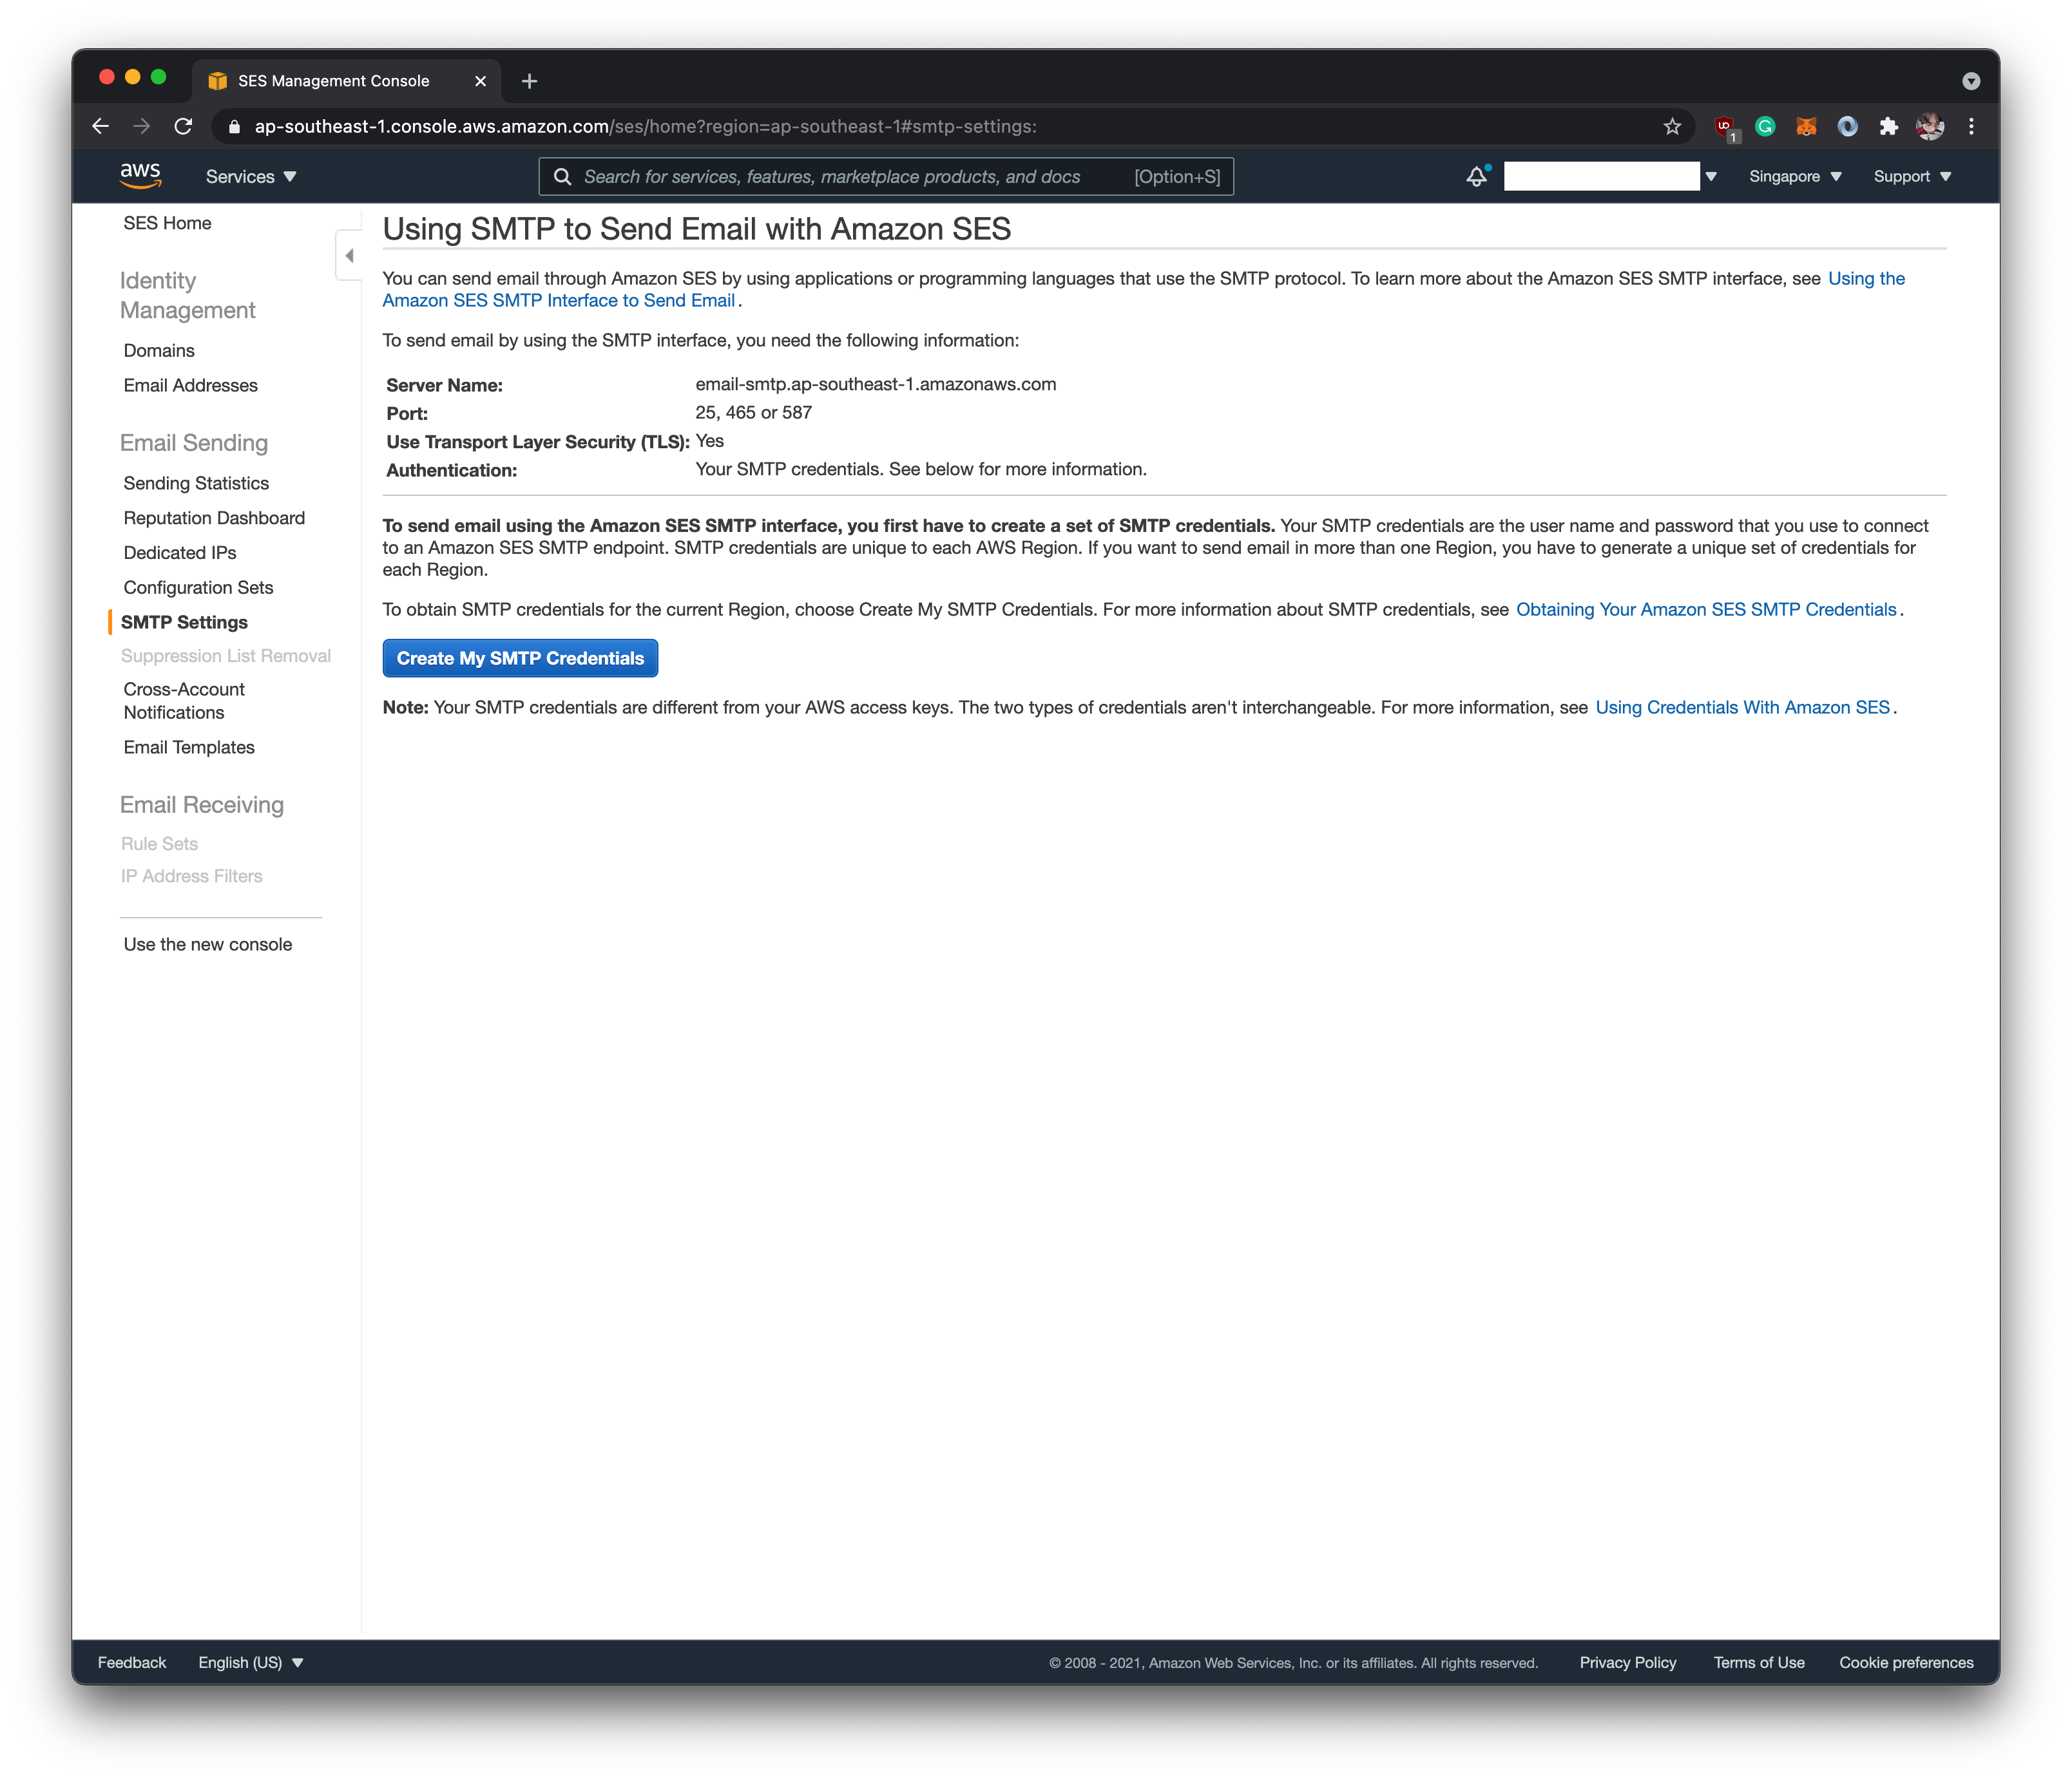Open the Grammarly extension icon
Image resolution: width=2072 pixels, height=1780 pixels.
pyautogui.click(x=1765, y=126)
